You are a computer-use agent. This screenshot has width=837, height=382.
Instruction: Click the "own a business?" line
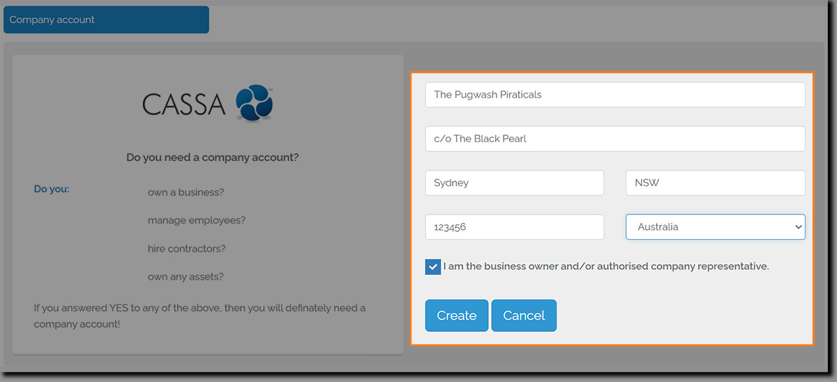coord(186,192)
